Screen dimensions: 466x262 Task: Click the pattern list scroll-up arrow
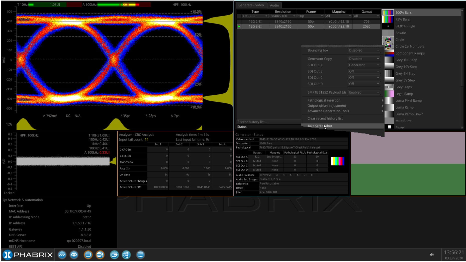coord(462,11)
